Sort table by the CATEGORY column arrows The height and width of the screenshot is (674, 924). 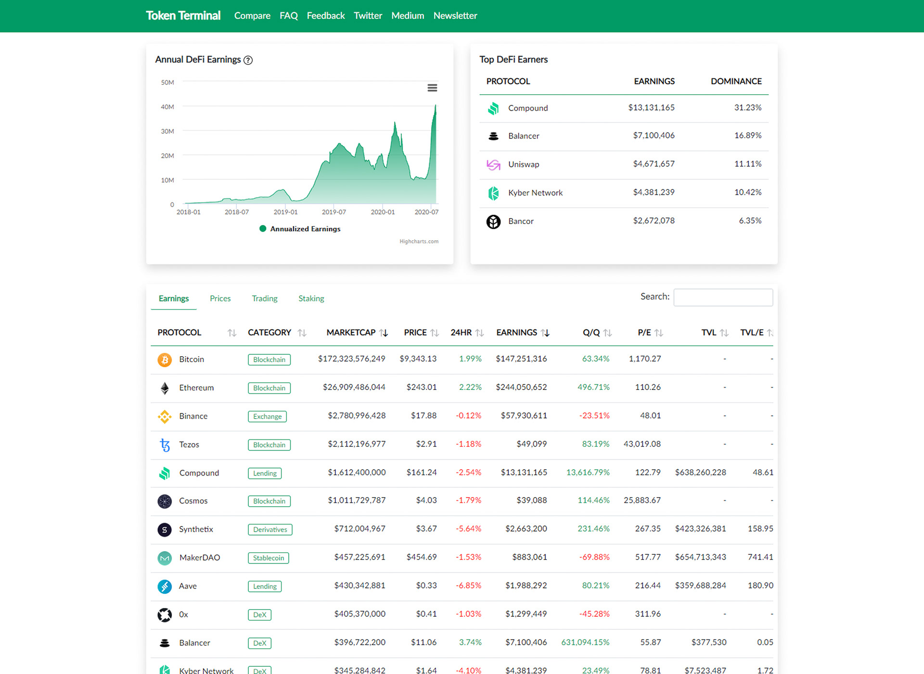pos(302,333)
